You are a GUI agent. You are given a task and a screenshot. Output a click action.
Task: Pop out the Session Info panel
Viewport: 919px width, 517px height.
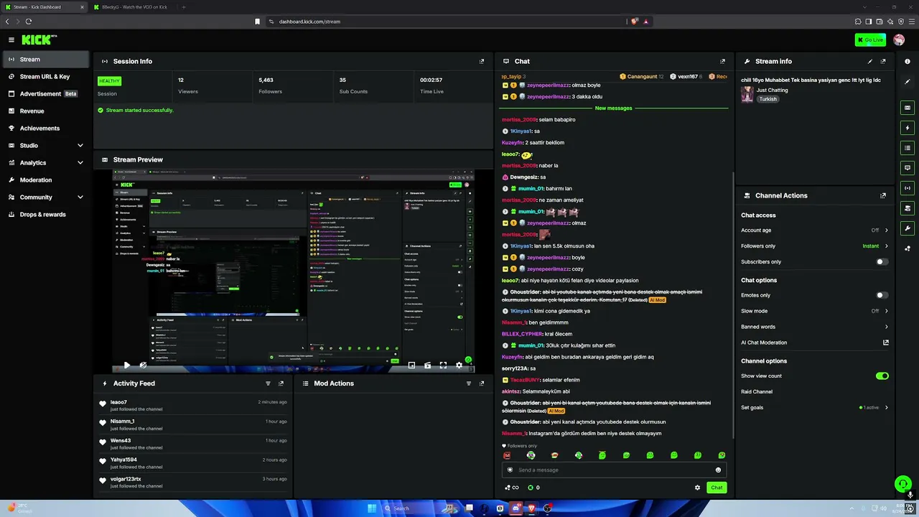pos(482,61)
